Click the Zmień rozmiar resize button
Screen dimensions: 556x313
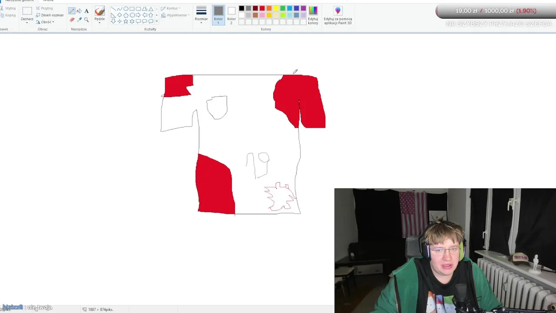click(x=50, y=15)
